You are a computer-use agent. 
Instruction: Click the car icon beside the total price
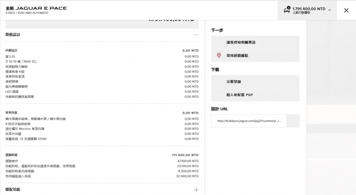pyautogui.click(x=287, y=10)
